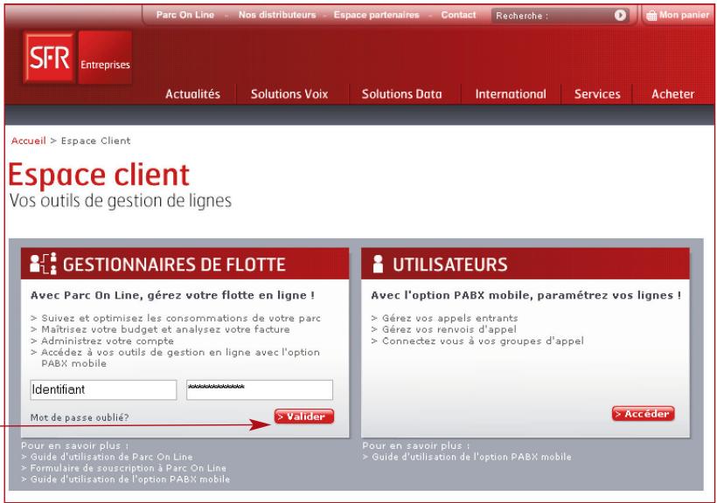Submit search with the arrow icon
The height and width of the screenshot is (503, 717).
click(x=620, y=15)
